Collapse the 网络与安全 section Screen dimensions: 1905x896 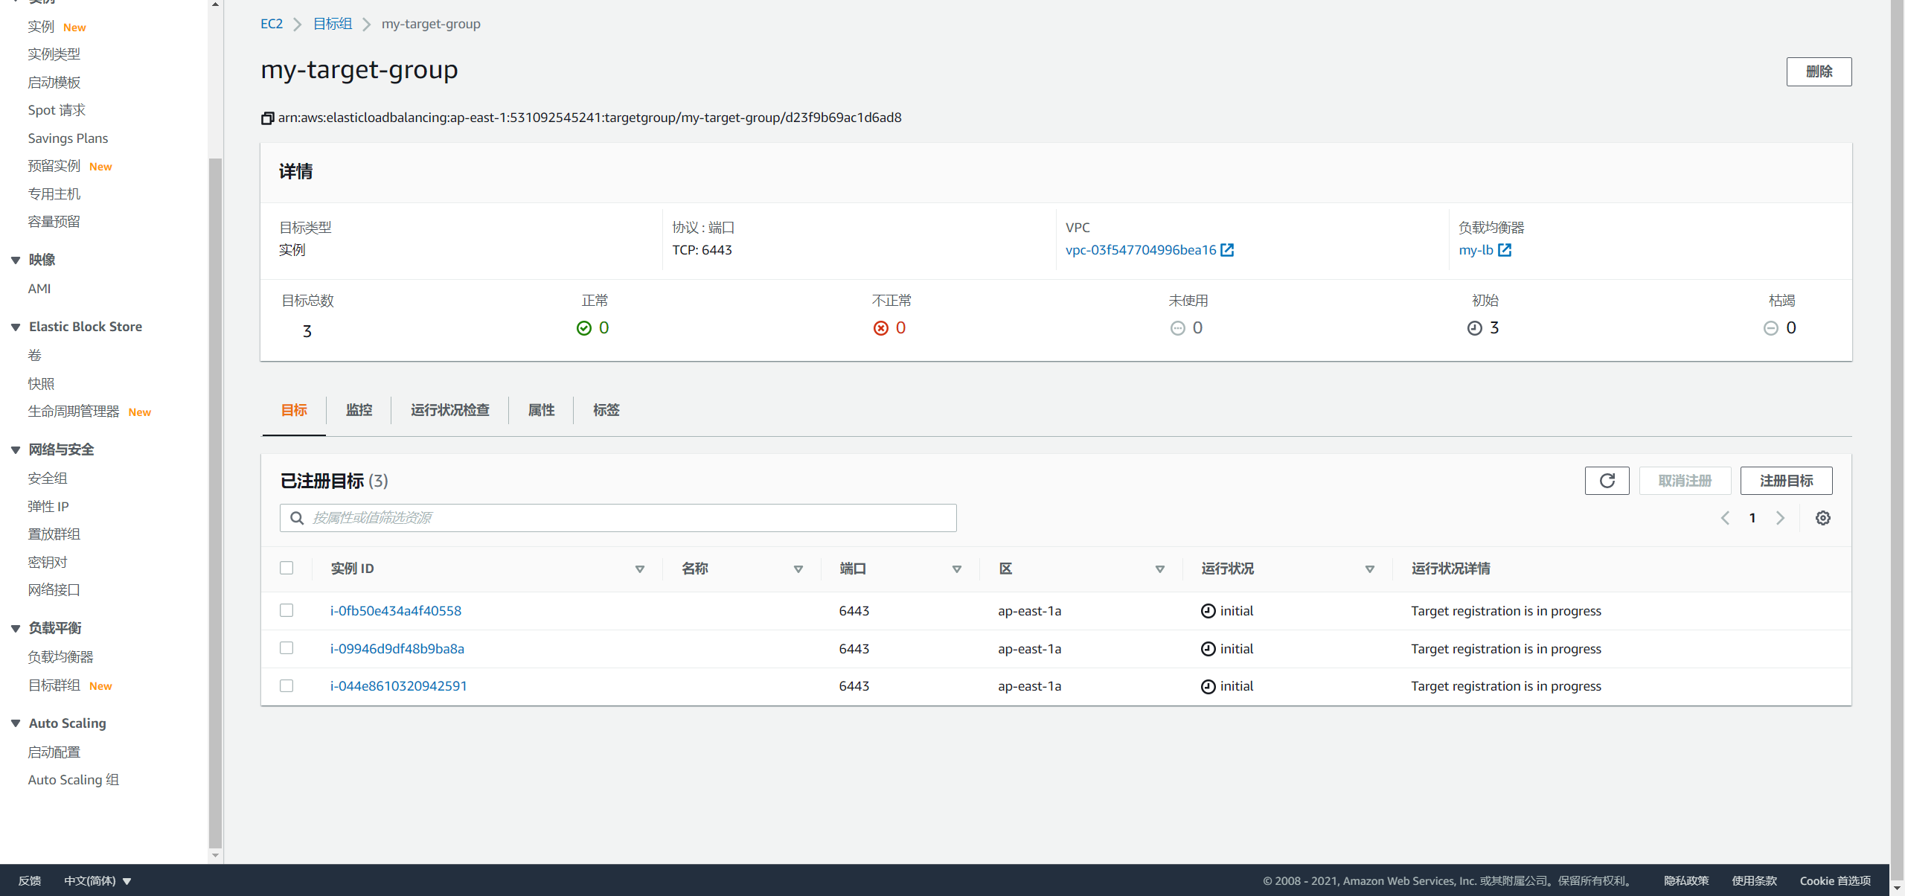click(x=16, y=449)
